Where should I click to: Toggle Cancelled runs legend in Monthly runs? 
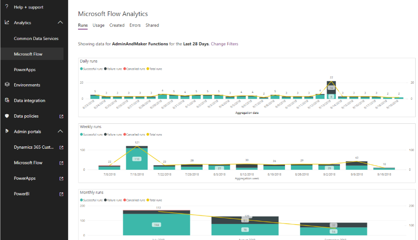coord(134,200)
